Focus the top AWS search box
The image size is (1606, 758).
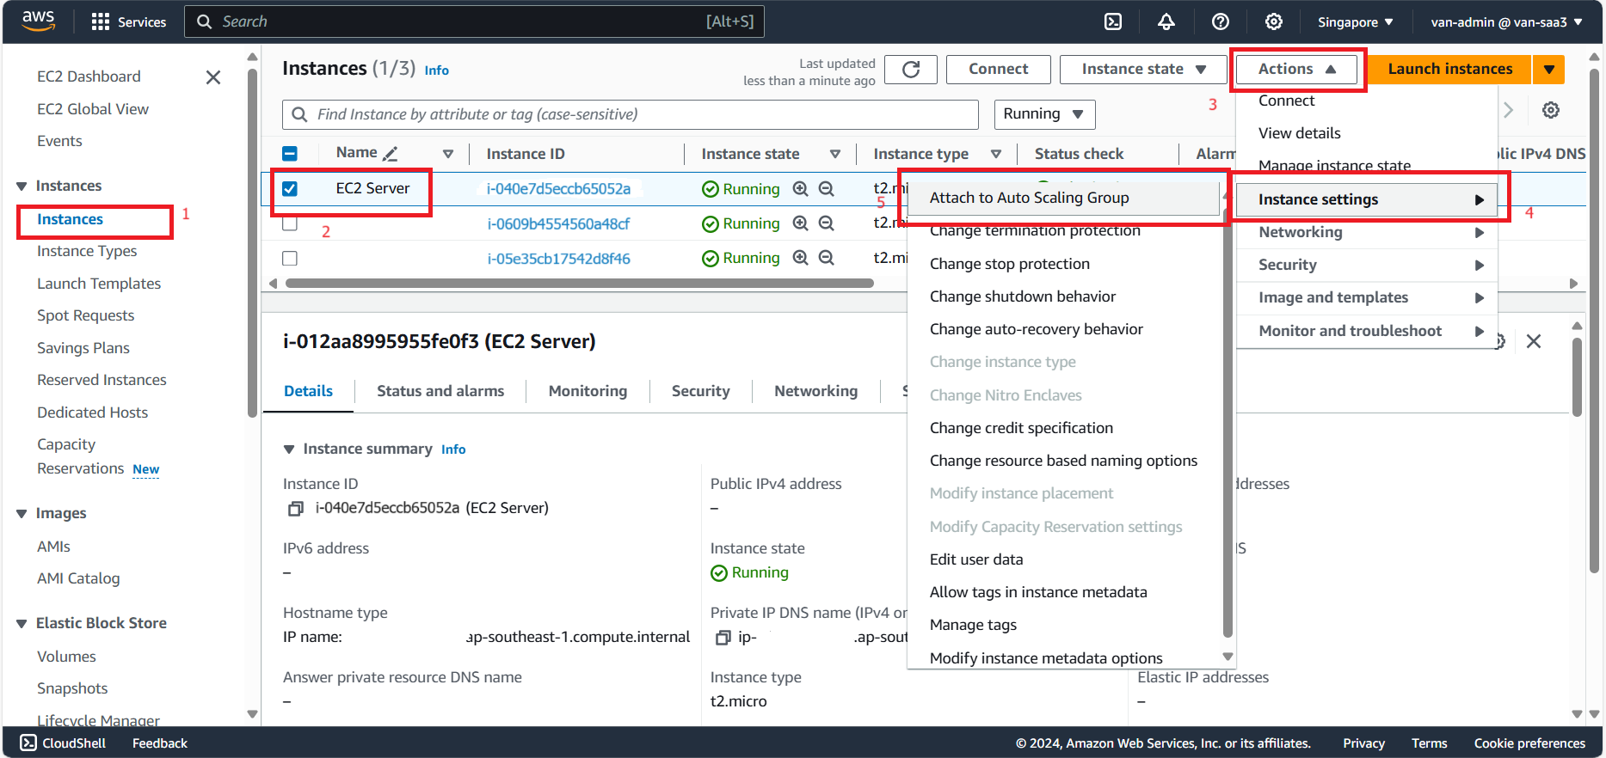(x=474, y=21)
